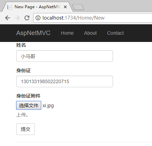152x146 pixels.
Task: Click the 身份证 number input field
Action: click(65, 81)
